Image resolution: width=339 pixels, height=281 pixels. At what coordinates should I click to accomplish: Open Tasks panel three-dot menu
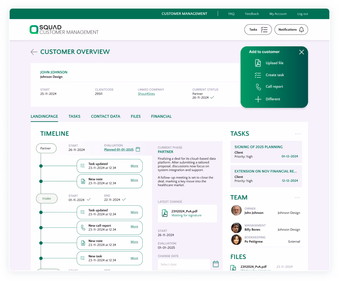coord(298,134)
